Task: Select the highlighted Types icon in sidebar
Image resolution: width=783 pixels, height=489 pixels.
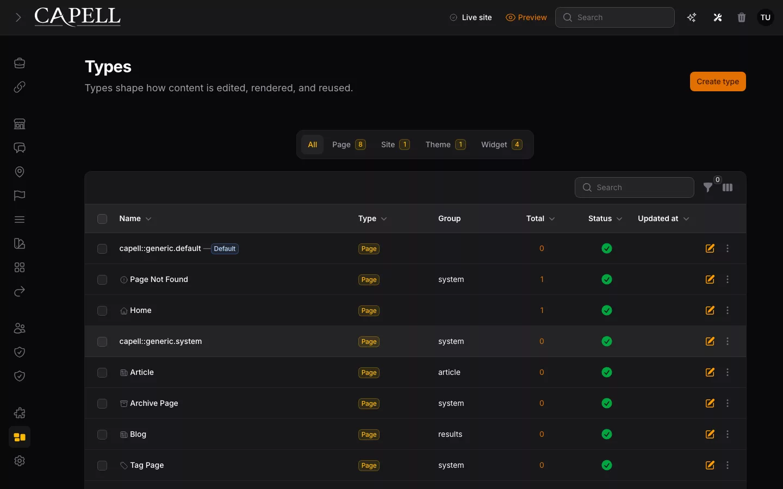Action: tap(20, 437)
